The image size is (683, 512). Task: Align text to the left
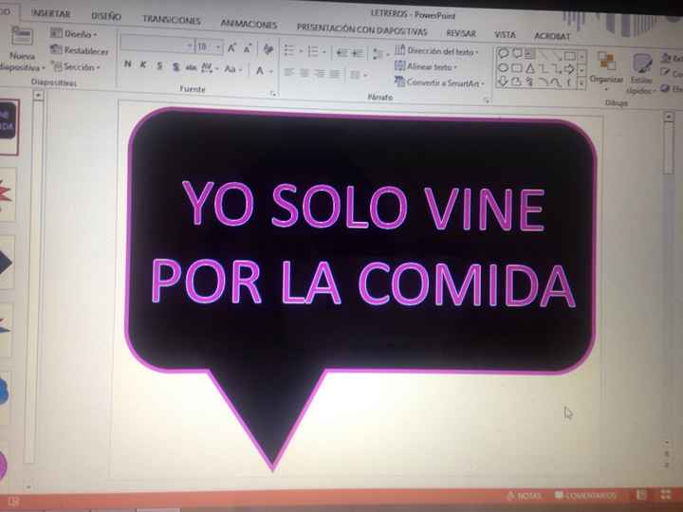pyautogui.click(x=288, y=72)
